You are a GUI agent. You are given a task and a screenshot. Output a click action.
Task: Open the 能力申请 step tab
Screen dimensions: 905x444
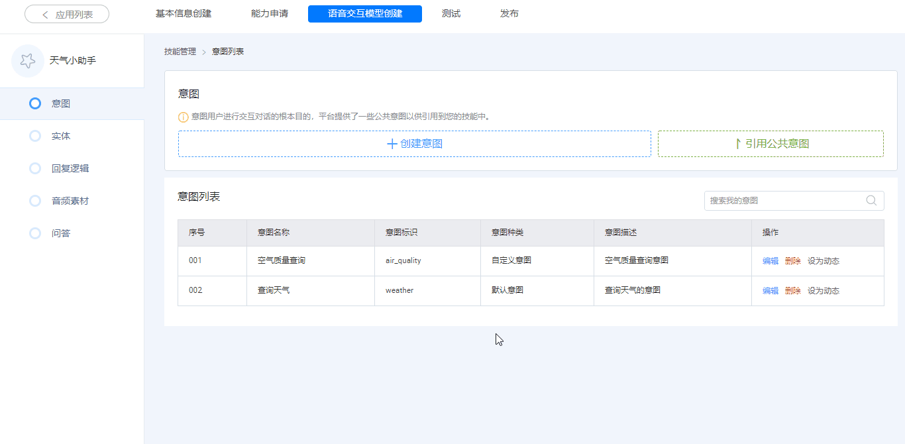click(270, 13)
